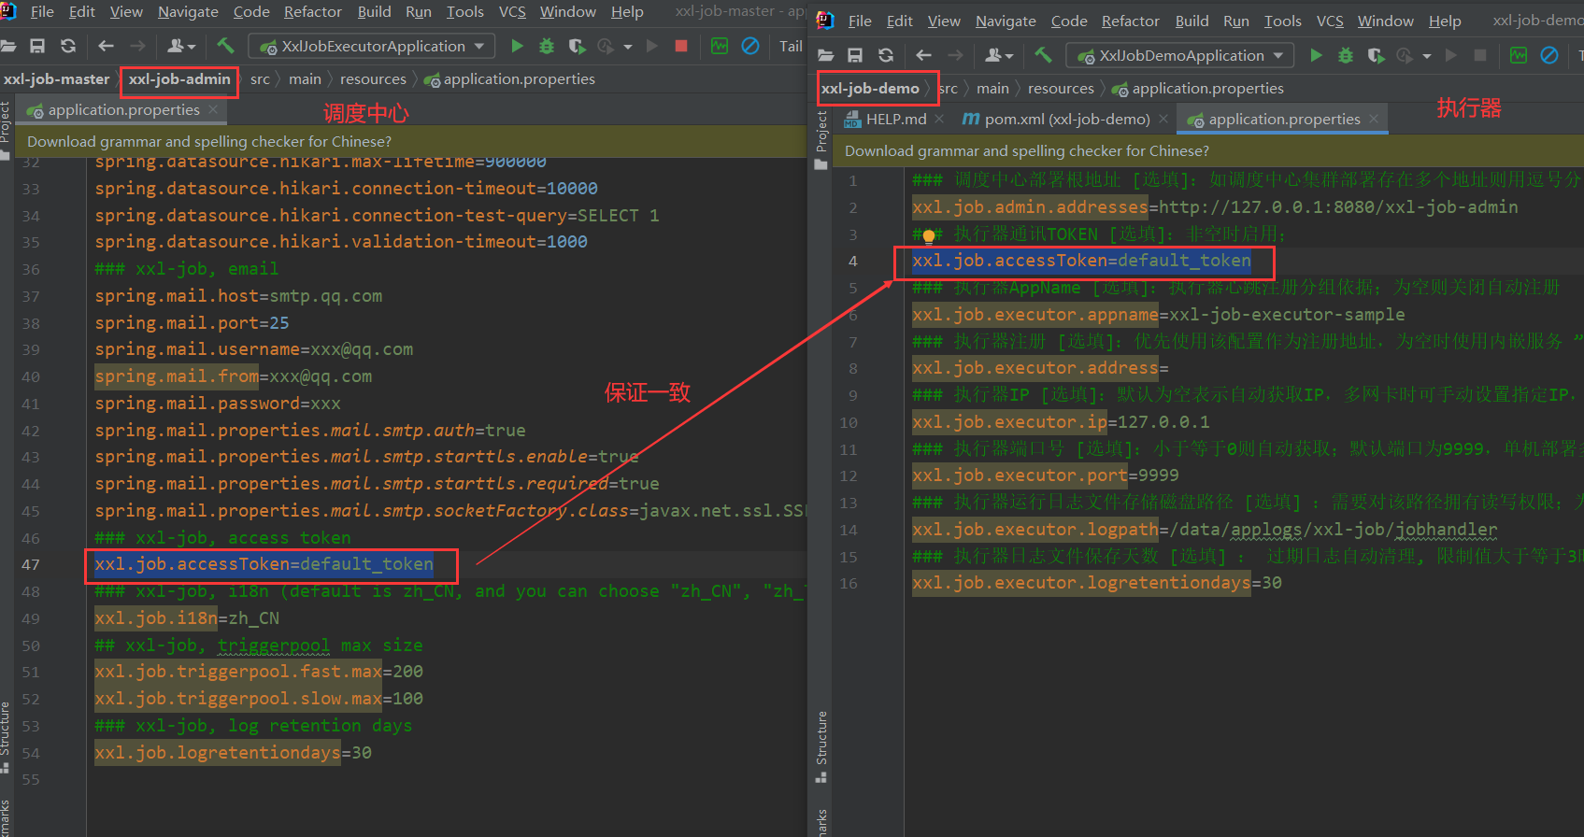Click the Reload/sync icon in xxl-job-master window
The height and width of the screenshot is (837, 1584).
coord(68,46)
